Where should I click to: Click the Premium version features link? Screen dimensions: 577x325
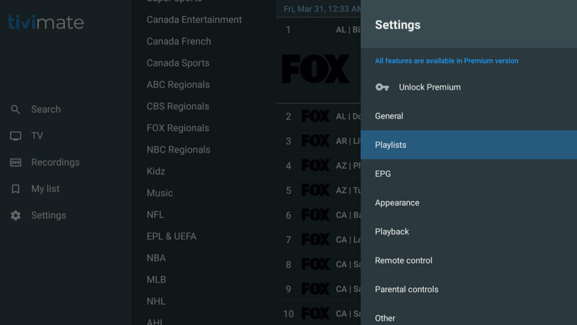pos(446,61)
